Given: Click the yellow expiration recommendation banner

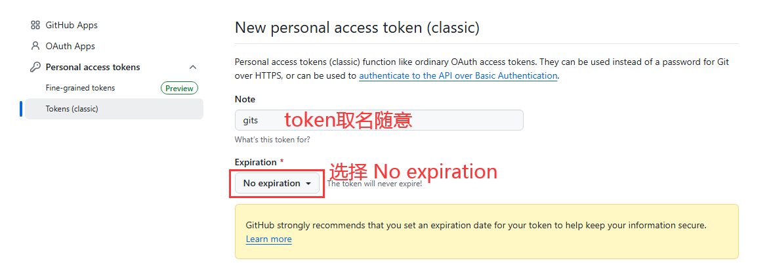Looking at the screenshot, I should 486,231.
